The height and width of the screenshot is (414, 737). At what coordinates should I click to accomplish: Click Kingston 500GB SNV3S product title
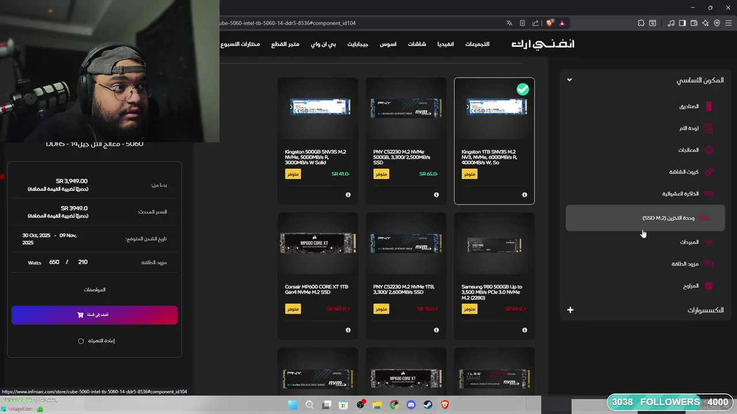click(316, 157)
